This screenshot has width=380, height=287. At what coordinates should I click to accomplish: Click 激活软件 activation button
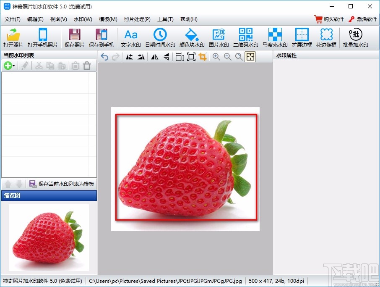[x=363, y=19]
